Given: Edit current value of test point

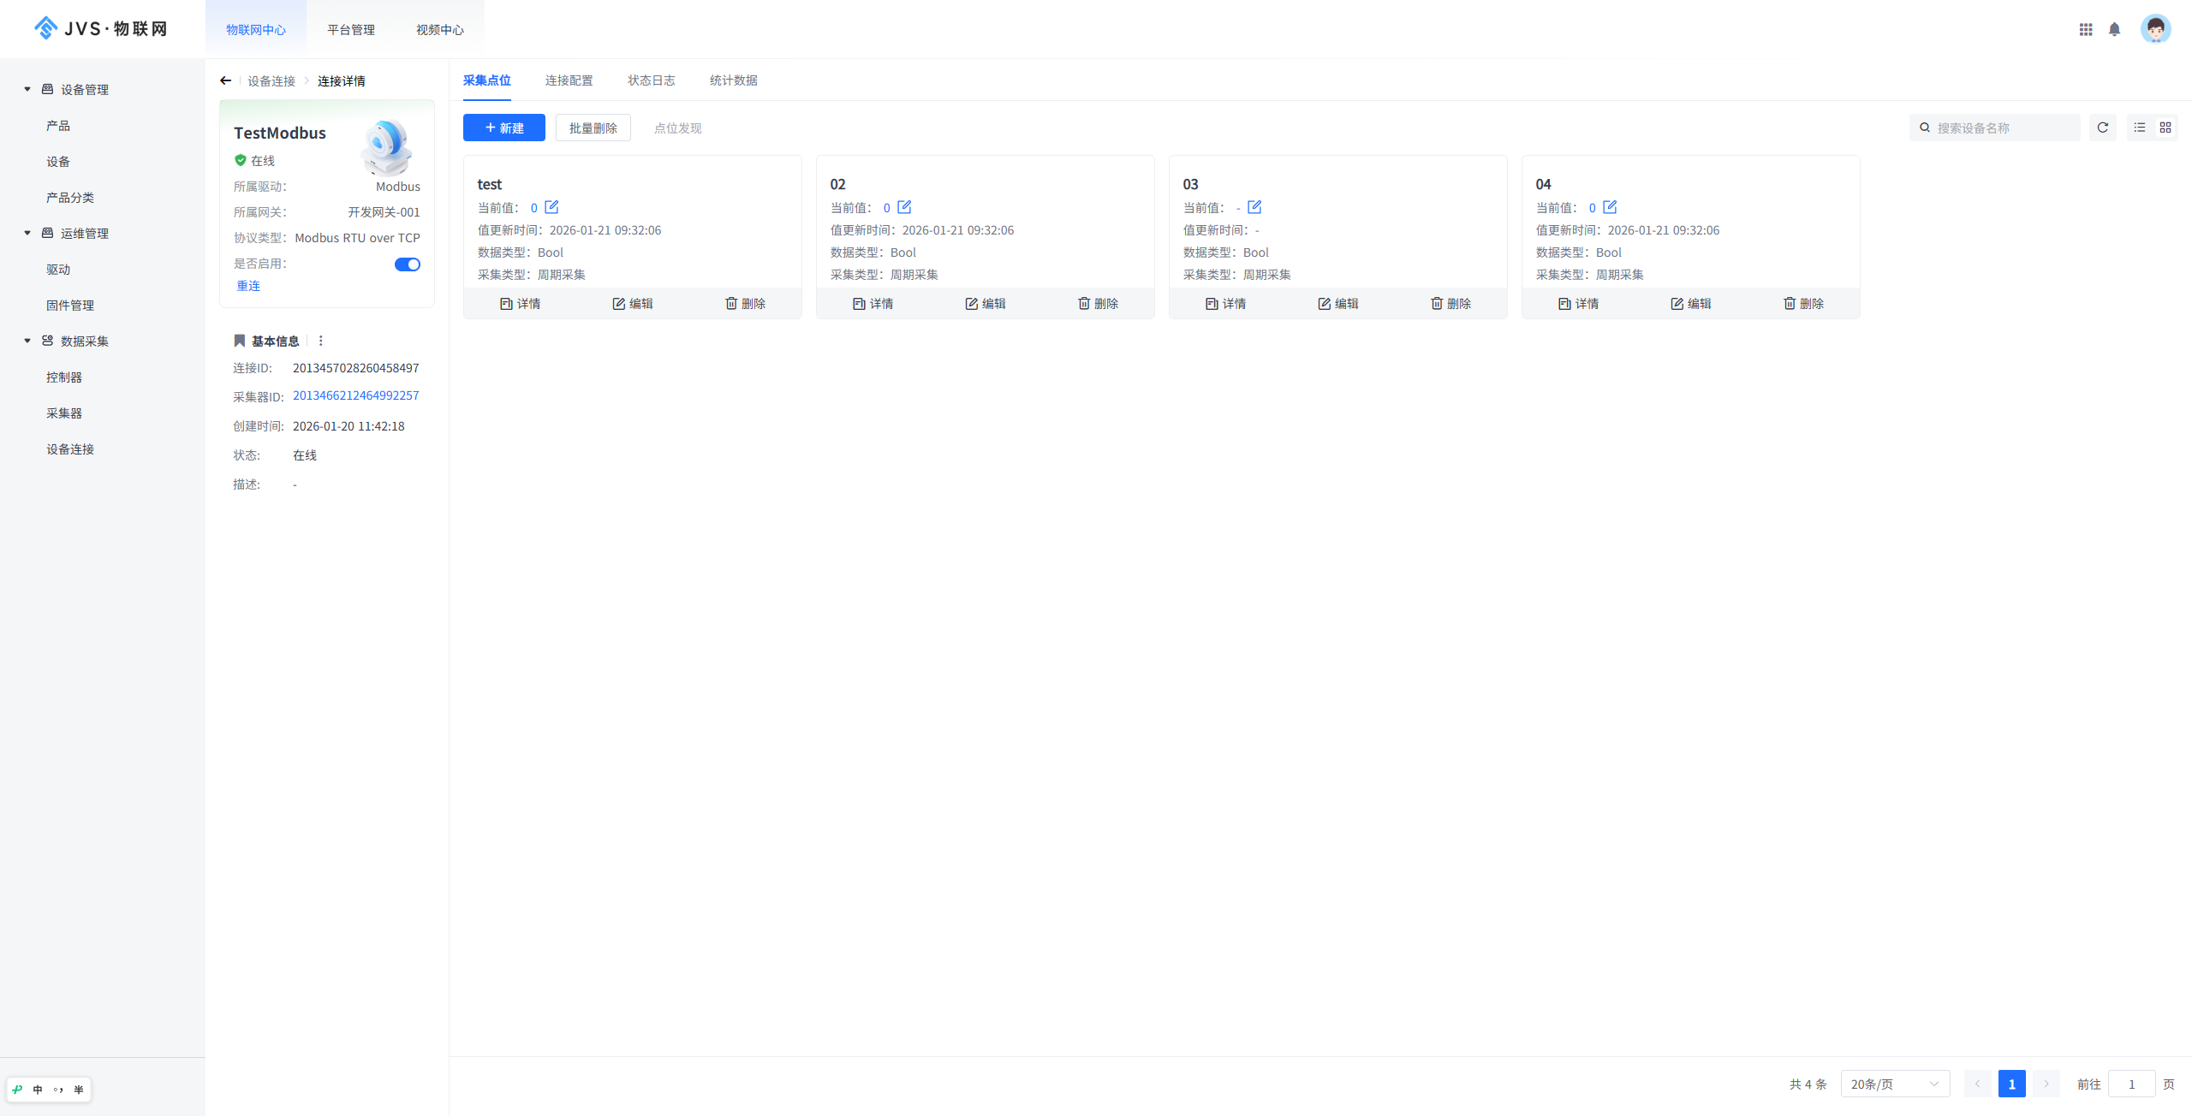Looking at the screenshot, I should click(551, 207).
